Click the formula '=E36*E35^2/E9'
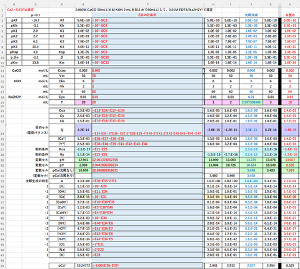300x269 pixels. 147,181
